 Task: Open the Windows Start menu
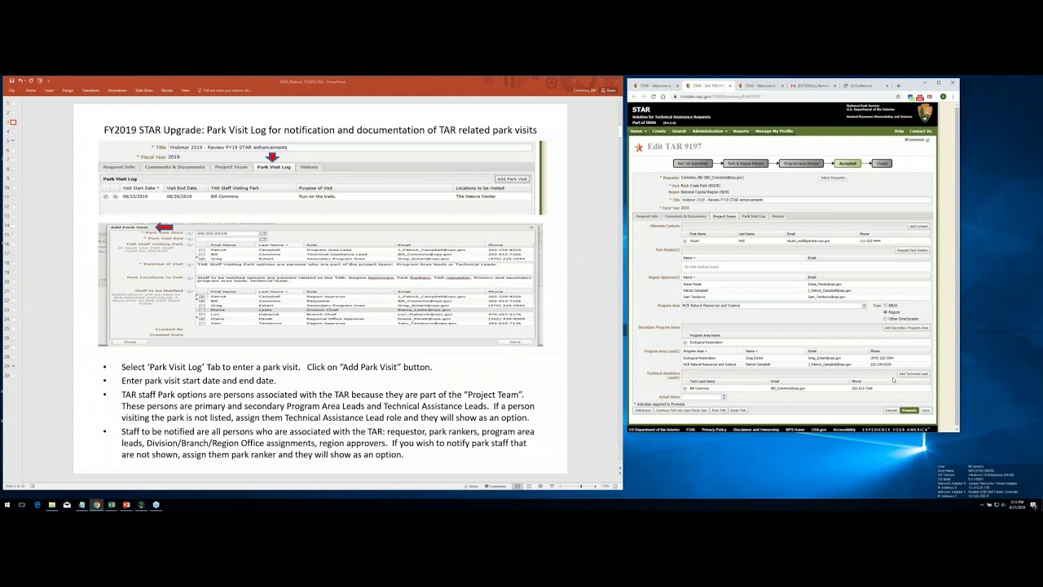coord(7,505)
